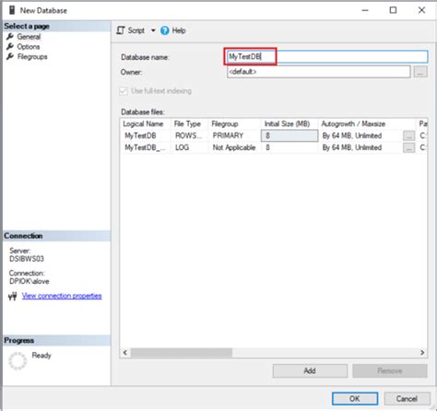Click the Database name input field
The width and height of the screenshot is (437, 411).
click(327, 57)
